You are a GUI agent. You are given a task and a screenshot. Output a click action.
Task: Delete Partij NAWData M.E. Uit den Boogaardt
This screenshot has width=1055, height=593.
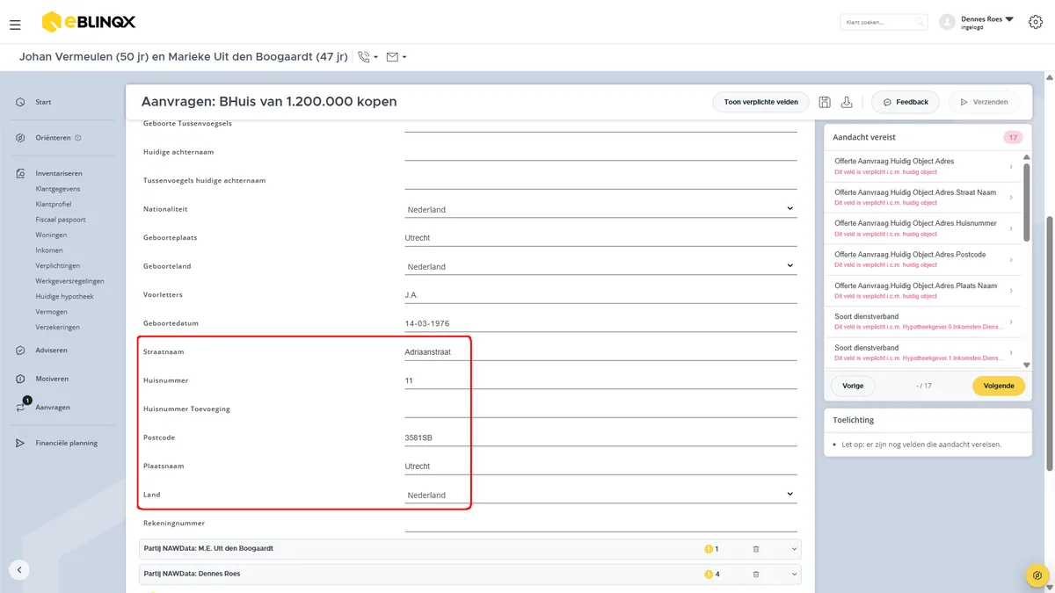tap(756, 549)
